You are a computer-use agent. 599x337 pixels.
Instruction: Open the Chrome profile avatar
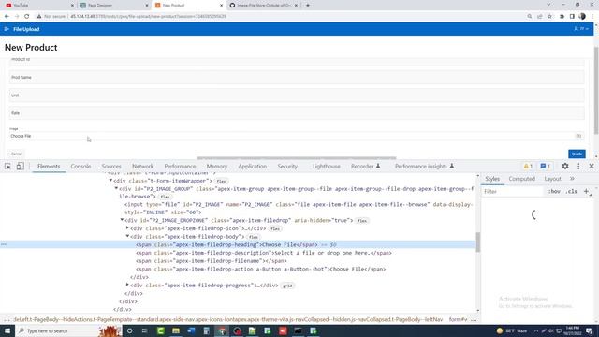click(x=582, y=17)
